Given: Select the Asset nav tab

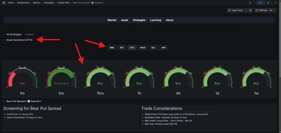Looking at the screenshot, I should click(125, 20).
